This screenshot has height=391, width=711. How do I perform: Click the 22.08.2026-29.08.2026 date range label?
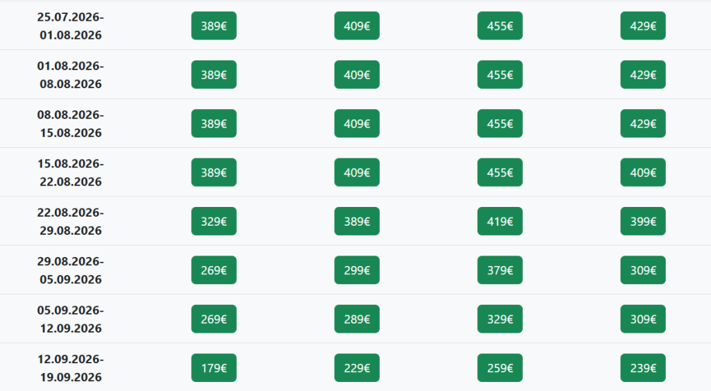[x=70, y=222]
